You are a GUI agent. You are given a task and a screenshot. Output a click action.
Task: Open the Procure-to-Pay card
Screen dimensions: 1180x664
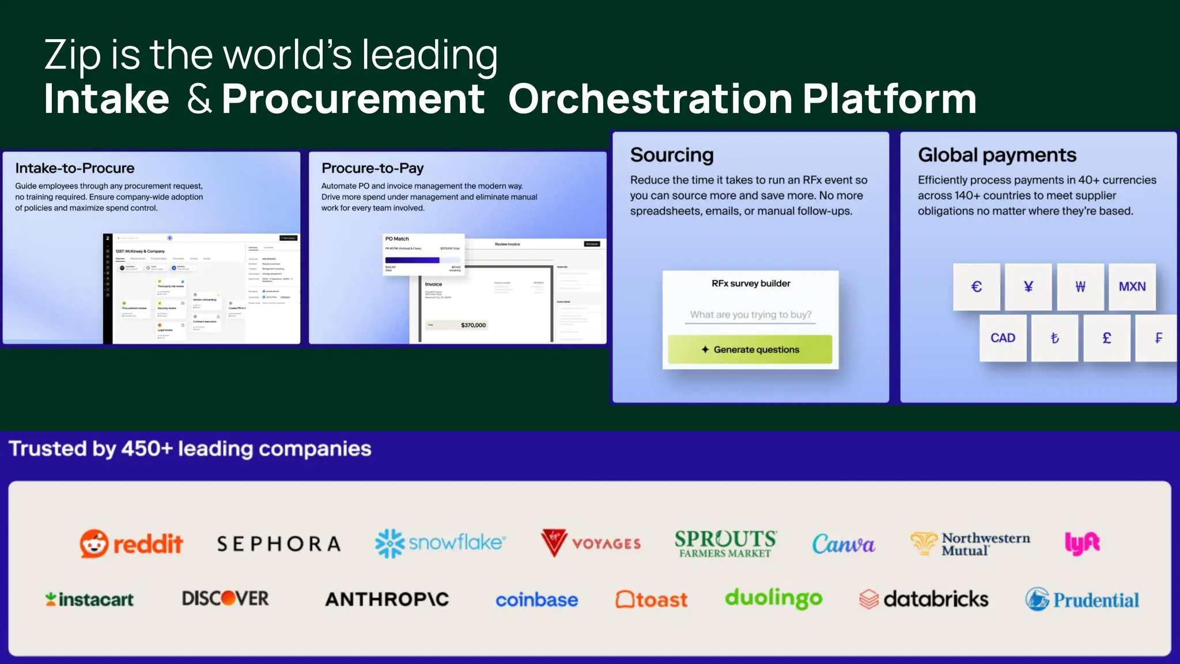[457, 248]
